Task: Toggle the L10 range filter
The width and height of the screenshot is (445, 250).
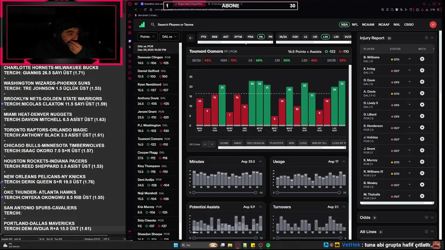Action: coord(315,37)
